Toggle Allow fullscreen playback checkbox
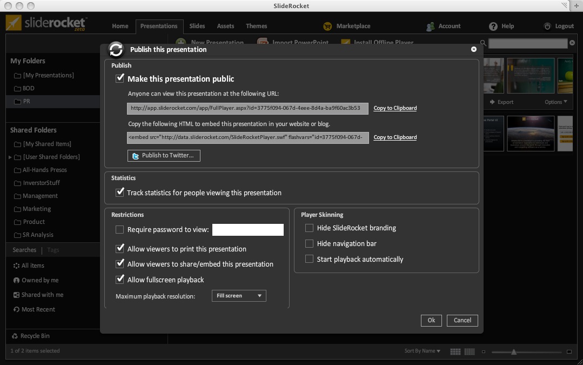 [x=120, y=280]
